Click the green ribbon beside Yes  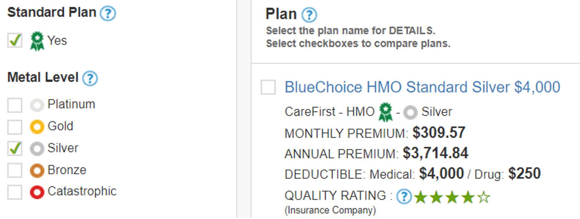point(37,41)
